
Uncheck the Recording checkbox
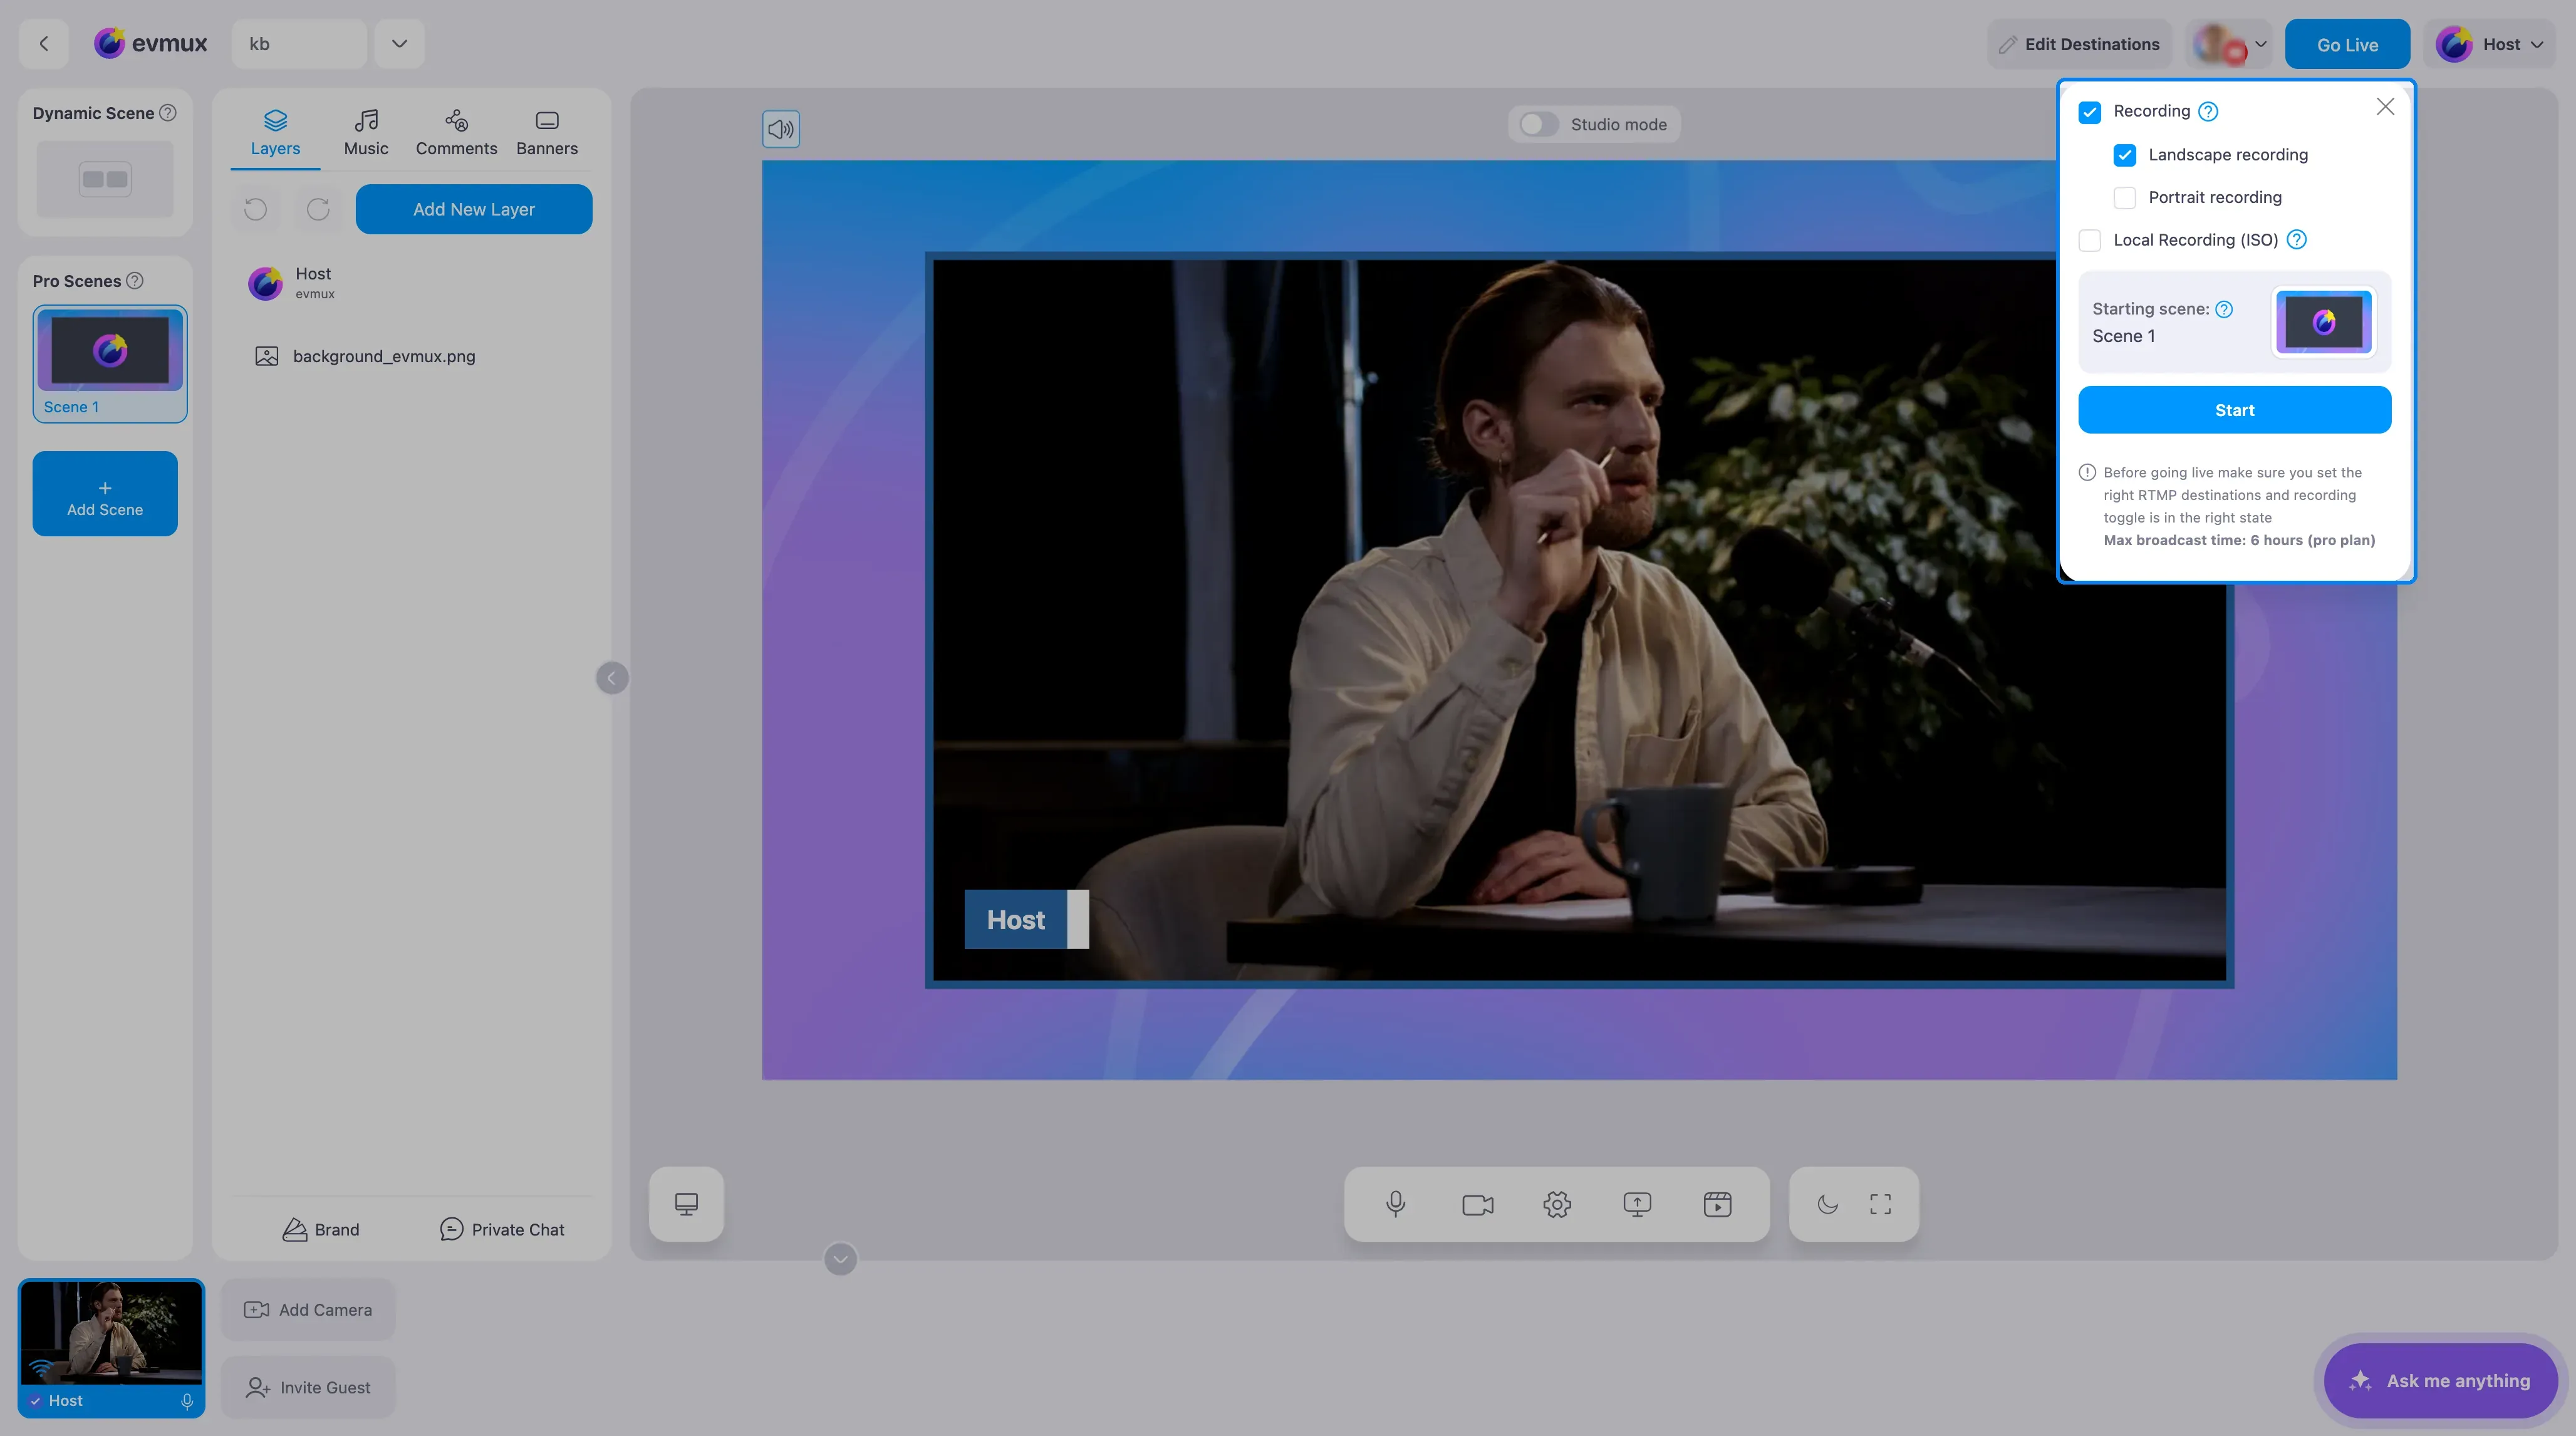click(2089, 112)
